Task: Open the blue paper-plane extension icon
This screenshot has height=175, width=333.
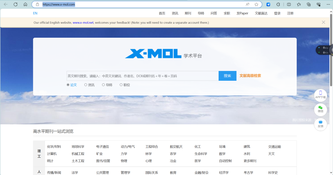Action: [x=268, y=4]
